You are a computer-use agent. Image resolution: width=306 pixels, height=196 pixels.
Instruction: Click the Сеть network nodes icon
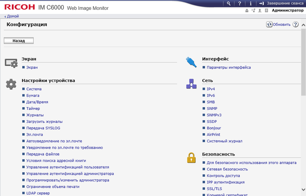tap(191, 84)
